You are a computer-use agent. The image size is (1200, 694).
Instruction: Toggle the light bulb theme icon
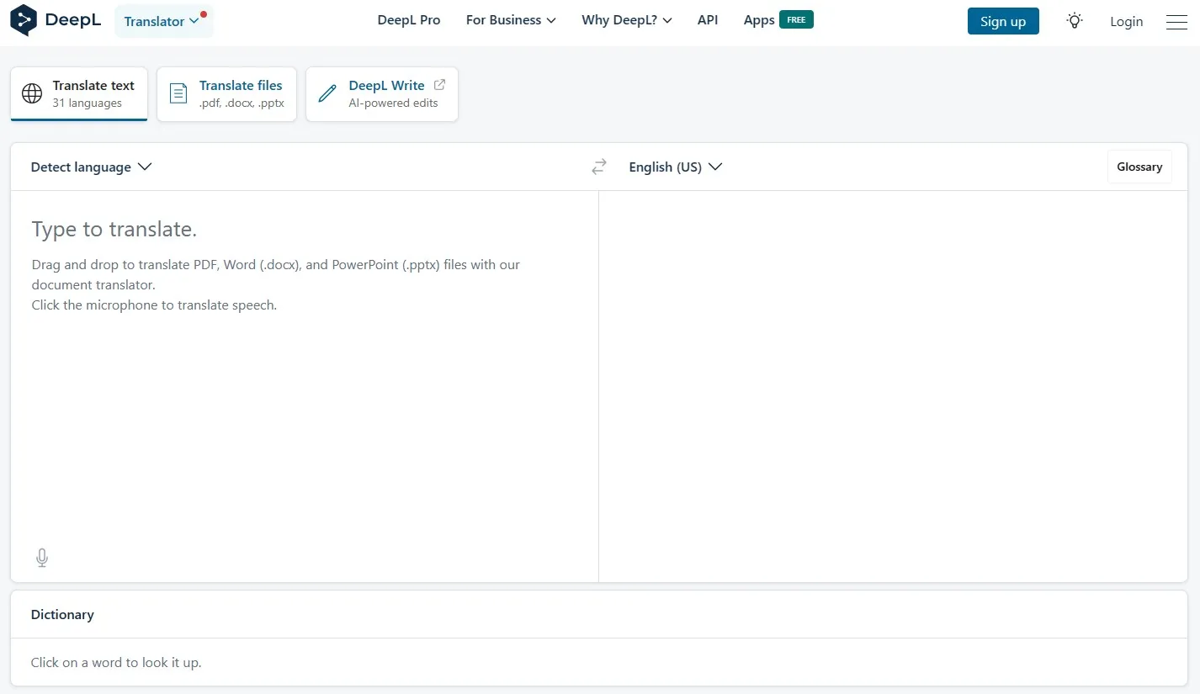[x=1074, y=20]
